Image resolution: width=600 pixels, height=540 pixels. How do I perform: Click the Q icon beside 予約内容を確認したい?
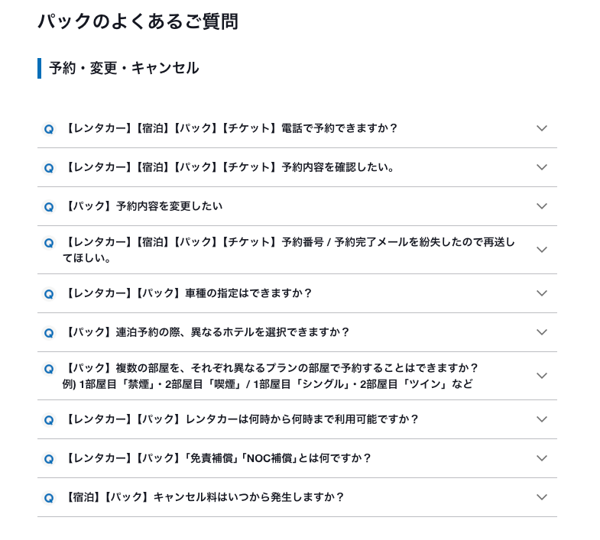coord(49,168)
